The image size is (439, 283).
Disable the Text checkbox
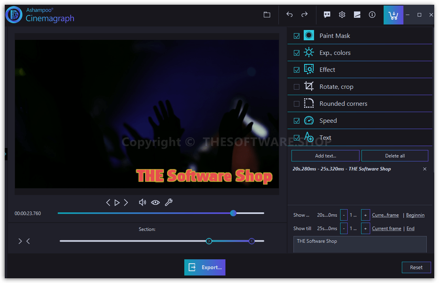(297, 137)
